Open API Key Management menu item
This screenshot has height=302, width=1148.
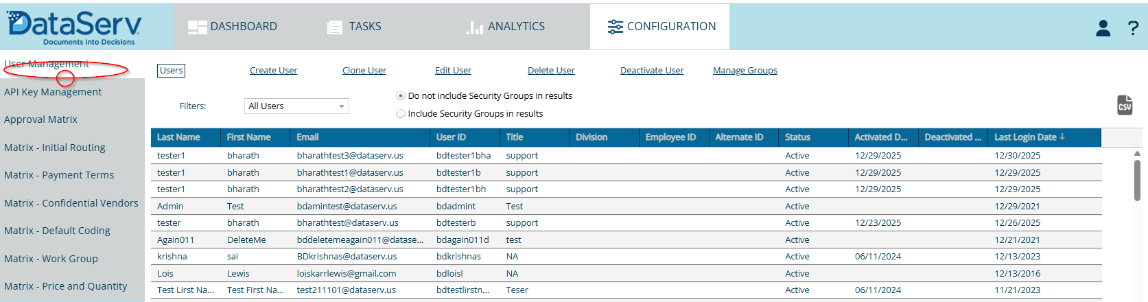pyautogui.click(x=53, y=92)
